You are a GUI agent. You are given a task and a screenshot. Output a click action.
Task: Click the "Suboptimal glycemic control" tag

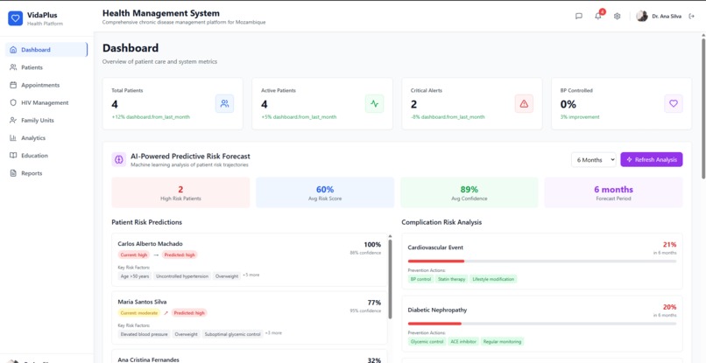click(232, 334)
